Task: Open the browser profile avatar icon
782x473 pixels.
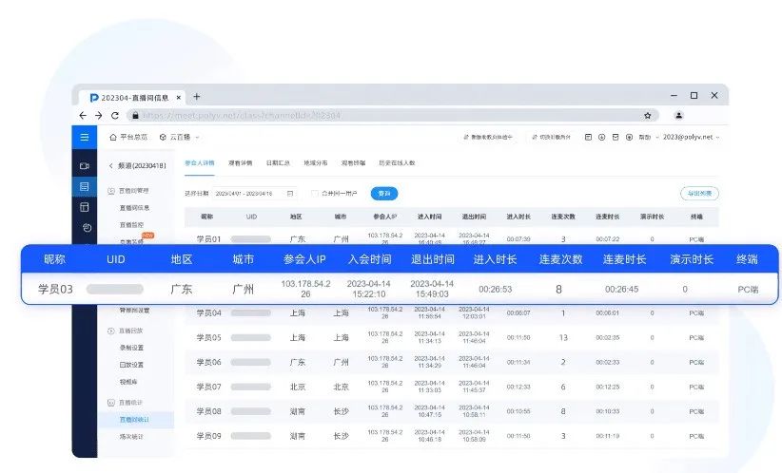Action: (x=679, y=115)
